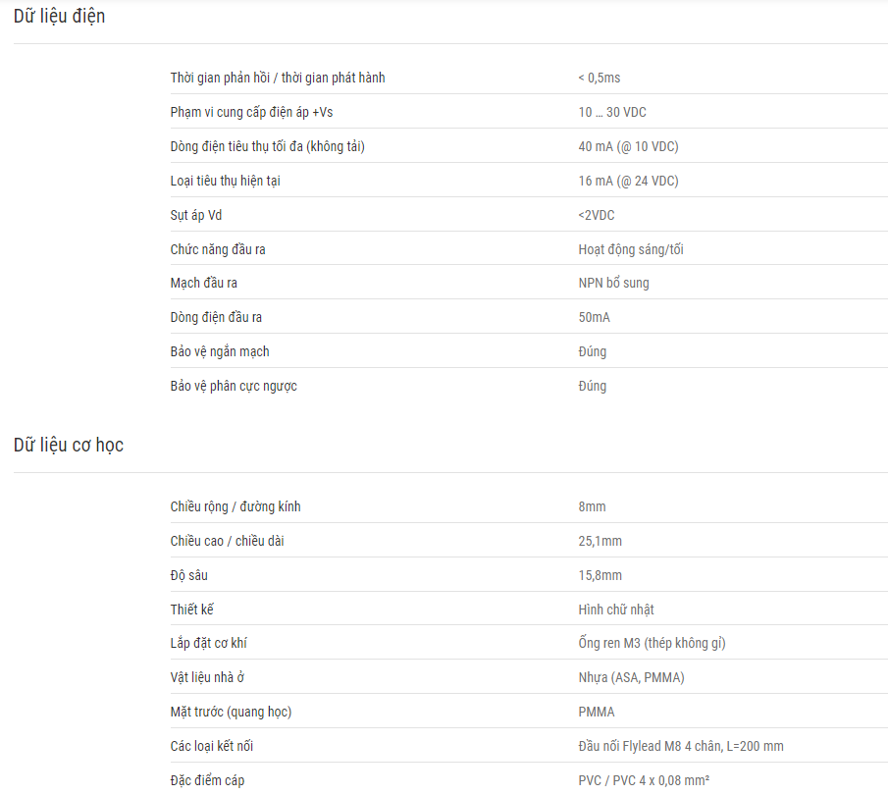Select the 'Hình chữ nhật' design value
The height and width of the screenshot is (795, 888).
pyautogui.click(x=616, y=609)
